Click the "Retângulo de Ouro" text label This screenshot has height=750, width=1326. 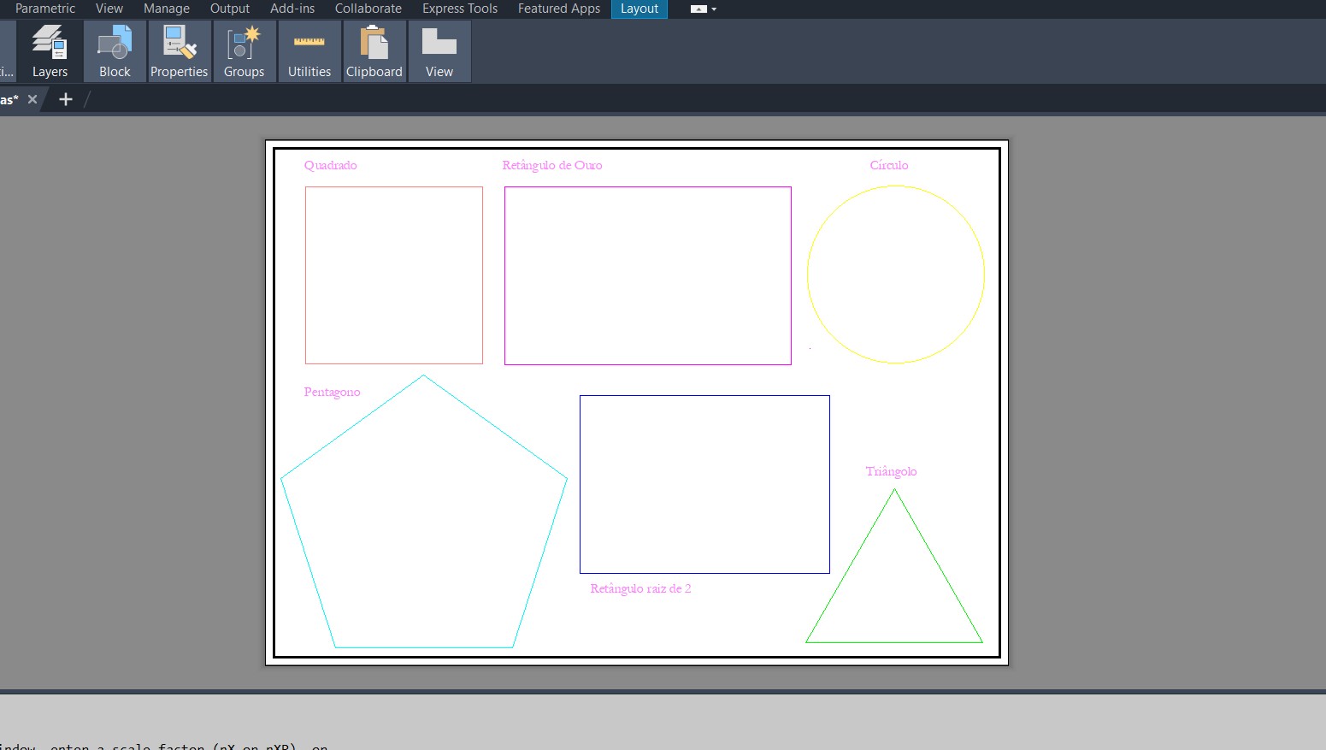[551, 165]
